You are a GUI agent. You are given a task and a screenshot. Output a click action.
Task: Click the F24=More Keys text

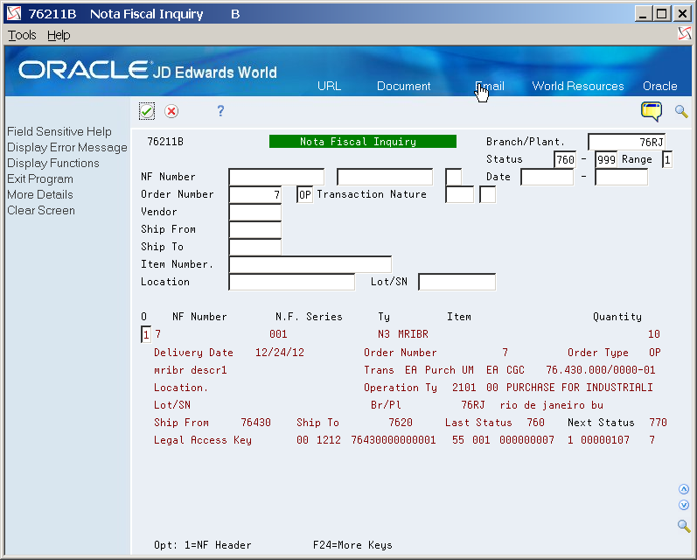pyautogui.click(x=352, y=545)
